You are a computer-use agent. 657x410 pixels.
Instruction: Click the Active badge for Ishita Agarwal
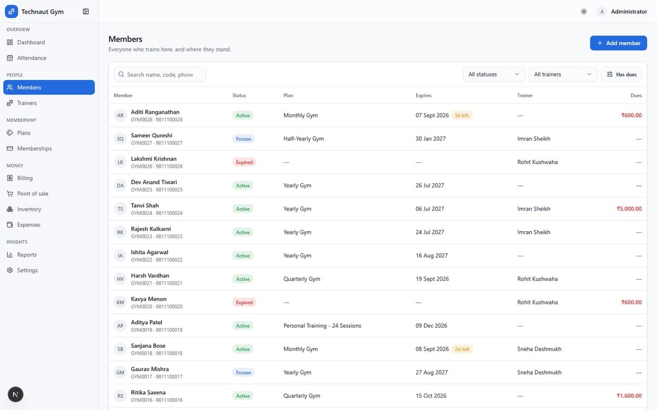(x=243, y=256)
